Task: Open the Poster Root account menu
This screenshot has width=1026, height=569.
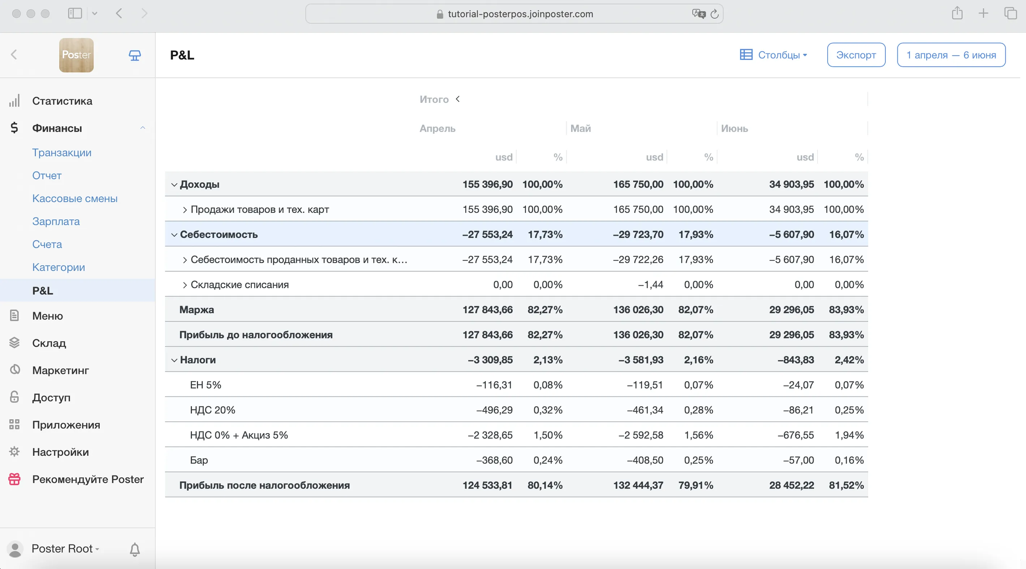Action: (x=62, y=549)
